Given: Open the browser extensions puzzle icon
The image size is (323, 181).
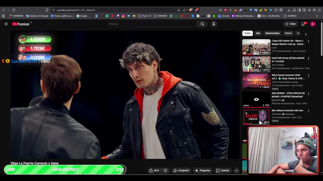Looking at the screenshot, I should pos(276,10).
